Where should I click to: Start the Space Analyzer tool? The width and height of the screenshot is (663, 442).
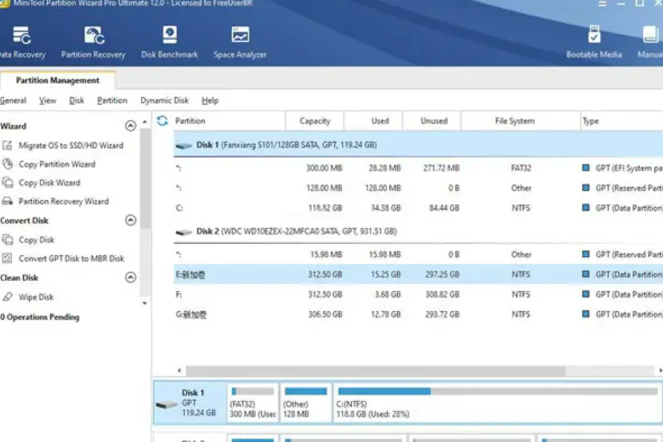[240, 42]
